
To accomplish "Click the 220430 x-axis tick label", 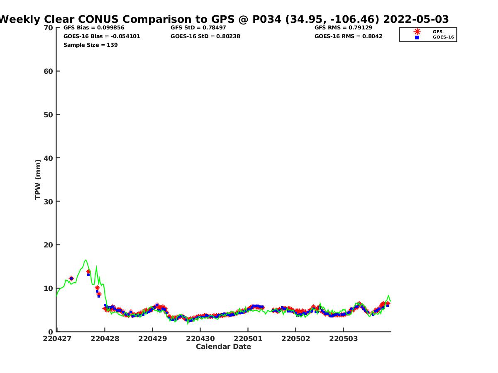I will 200,339.
